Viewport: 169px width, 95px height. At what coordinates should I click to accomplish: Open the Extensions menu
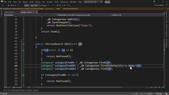click(64, 2)
